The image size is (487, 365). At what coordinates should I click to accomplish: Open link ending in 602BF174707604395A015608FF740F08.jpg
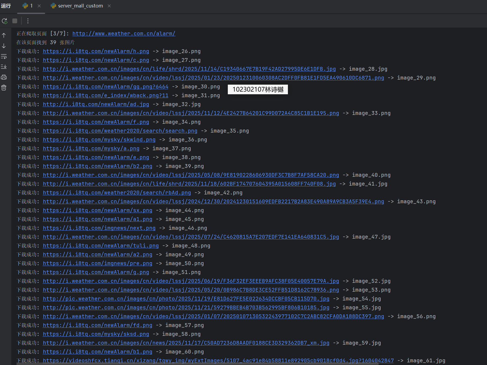pos(189,184)
